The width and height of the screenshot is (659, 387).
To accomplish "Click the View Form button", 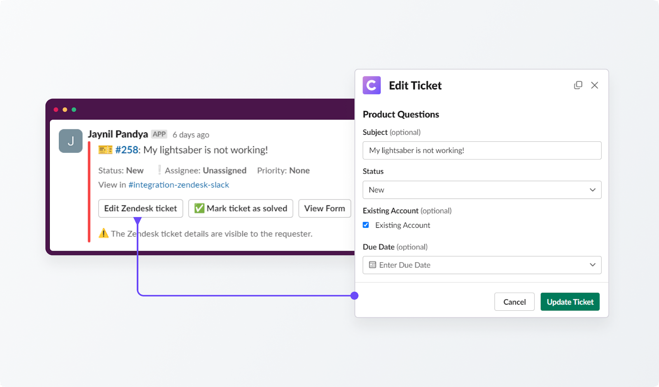I will 325,209.
